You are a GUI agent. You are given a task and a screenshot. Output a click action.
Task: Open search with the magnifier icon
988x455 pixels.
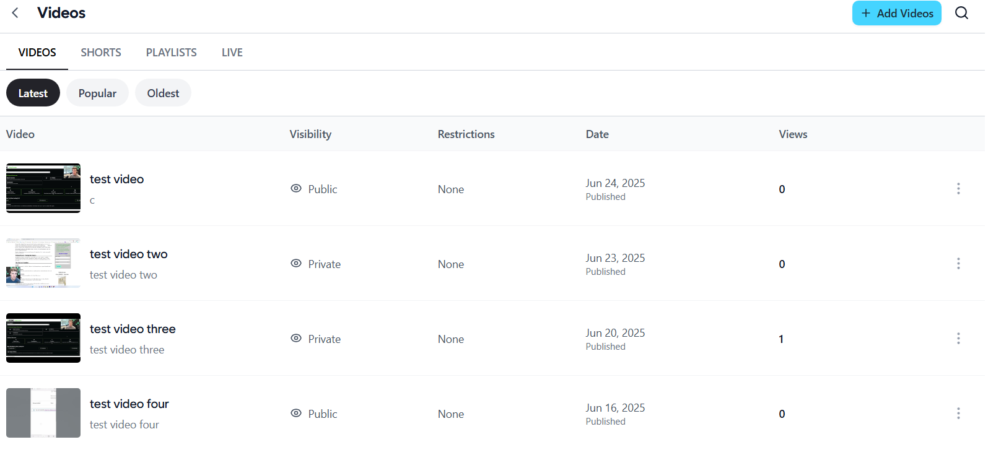(961, 13)
